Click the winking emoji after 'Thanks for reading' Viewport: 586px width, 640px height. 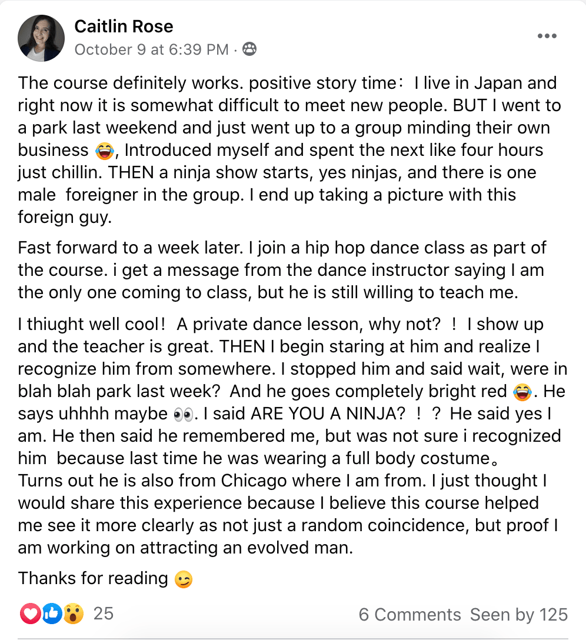[183, 580]
